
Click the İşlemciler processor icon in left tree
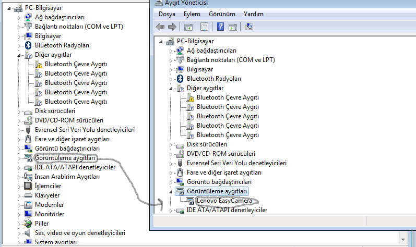pos(28,186)
